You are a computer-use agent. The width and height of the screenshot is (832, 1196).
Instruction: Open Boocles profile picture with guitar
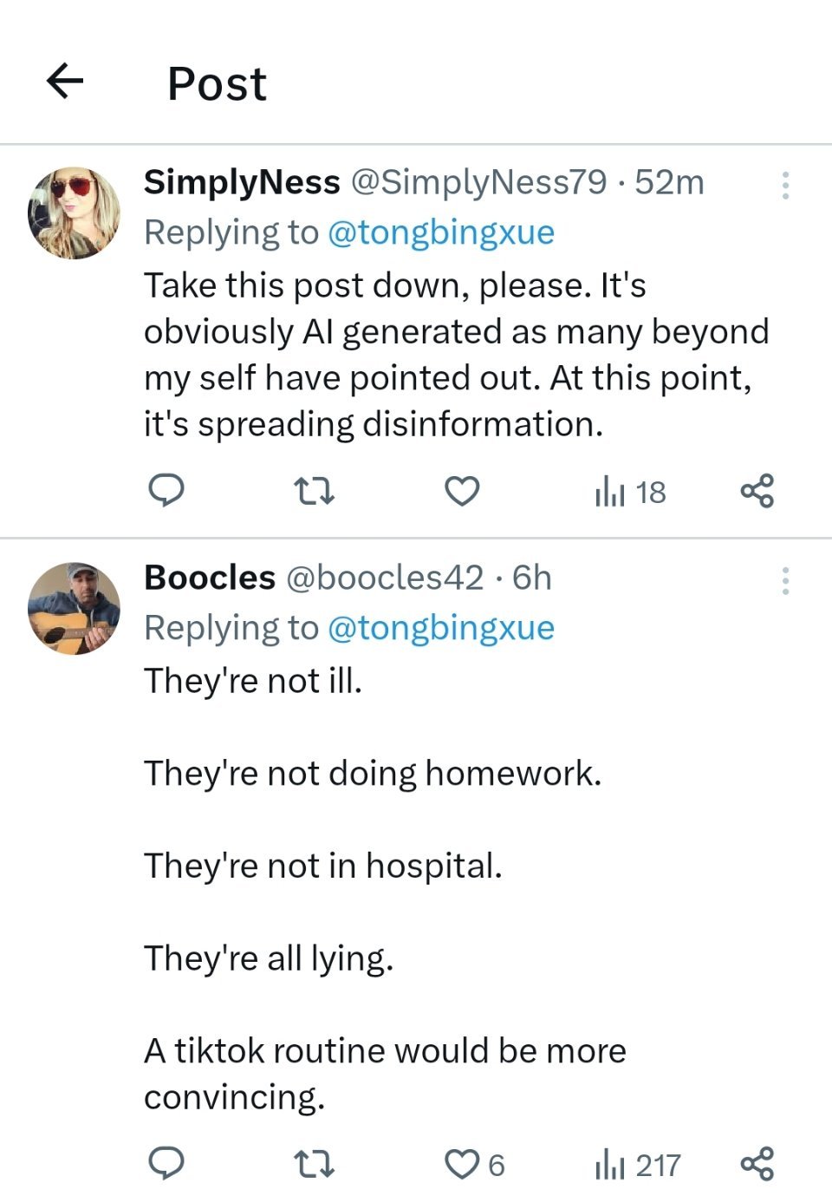74,608
